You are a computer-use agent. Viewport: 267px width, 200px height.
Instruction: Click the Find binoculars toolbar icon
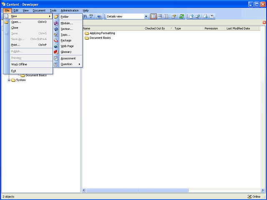pyautogui.click(x=85, y=16)
